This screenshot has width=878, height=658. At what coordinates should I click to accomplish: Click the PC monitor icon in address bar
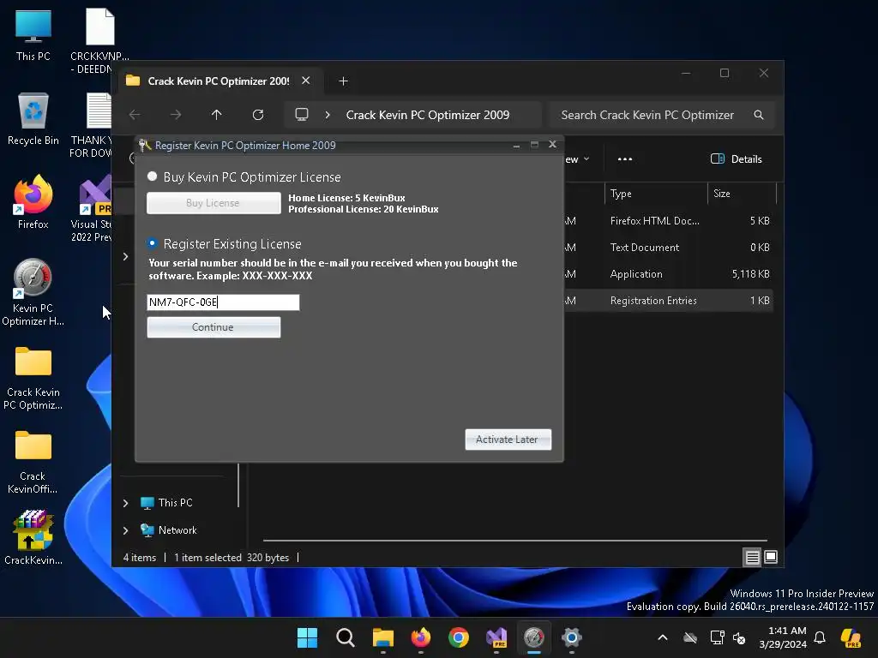click(x=302, y=115)
